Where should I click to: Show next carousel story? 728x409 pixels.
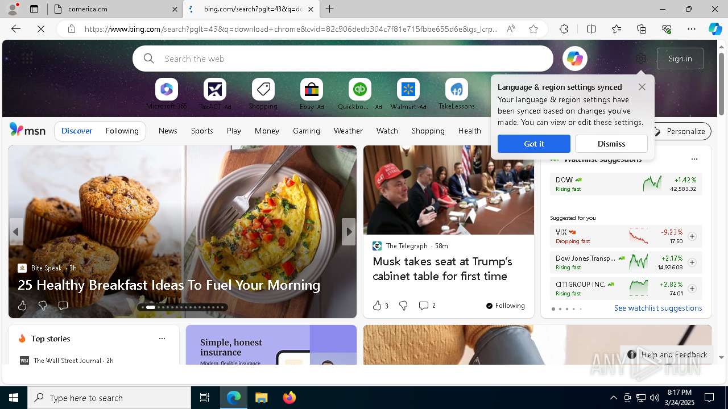click(x=349, y=232)
